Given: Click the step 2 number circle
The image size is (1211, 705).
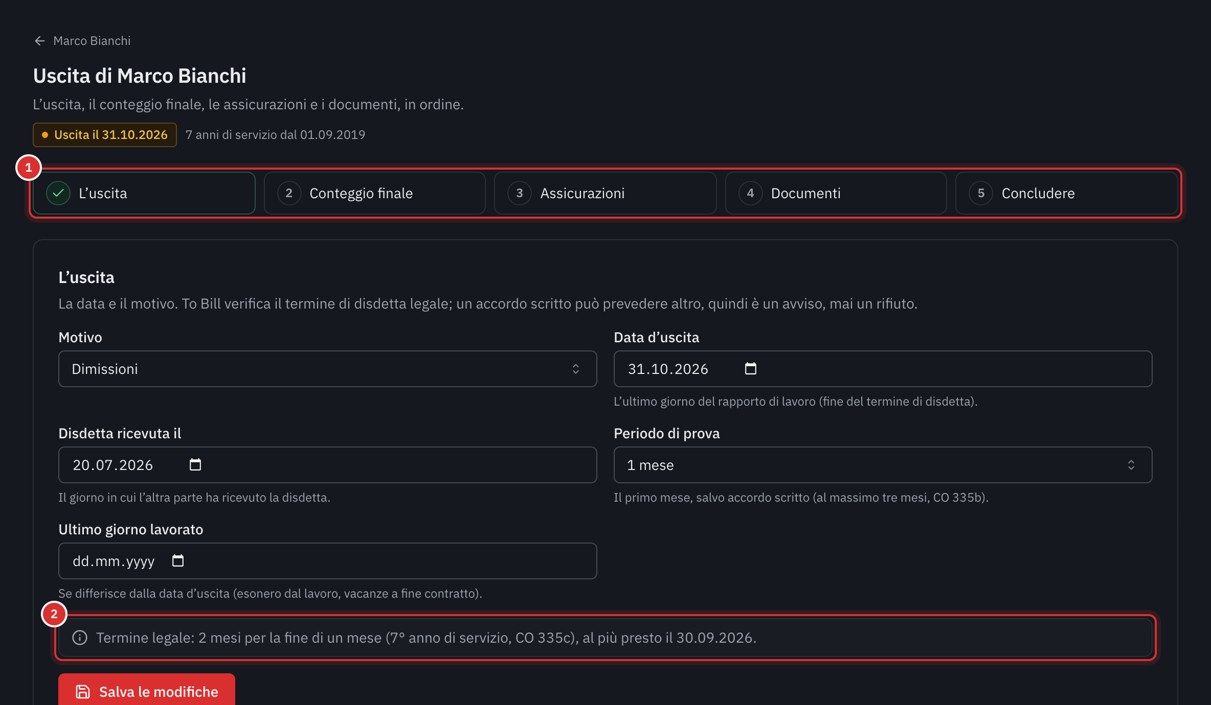Looking at the screenshot, I should click(x=289, y=193).
